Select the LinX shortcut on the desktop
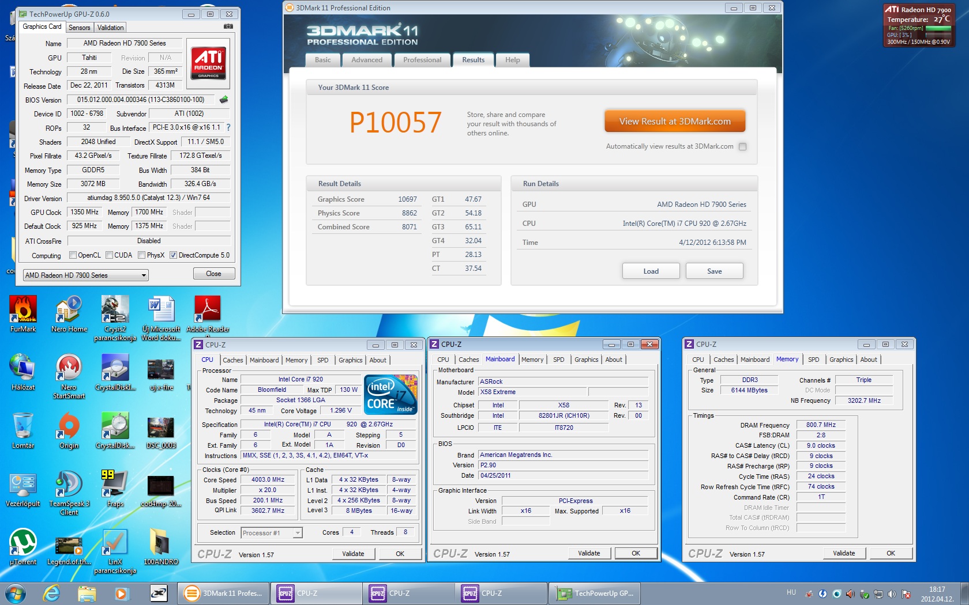Image resolution: width=969 pixels, height=605 pixels. click(x=115, y=551)
